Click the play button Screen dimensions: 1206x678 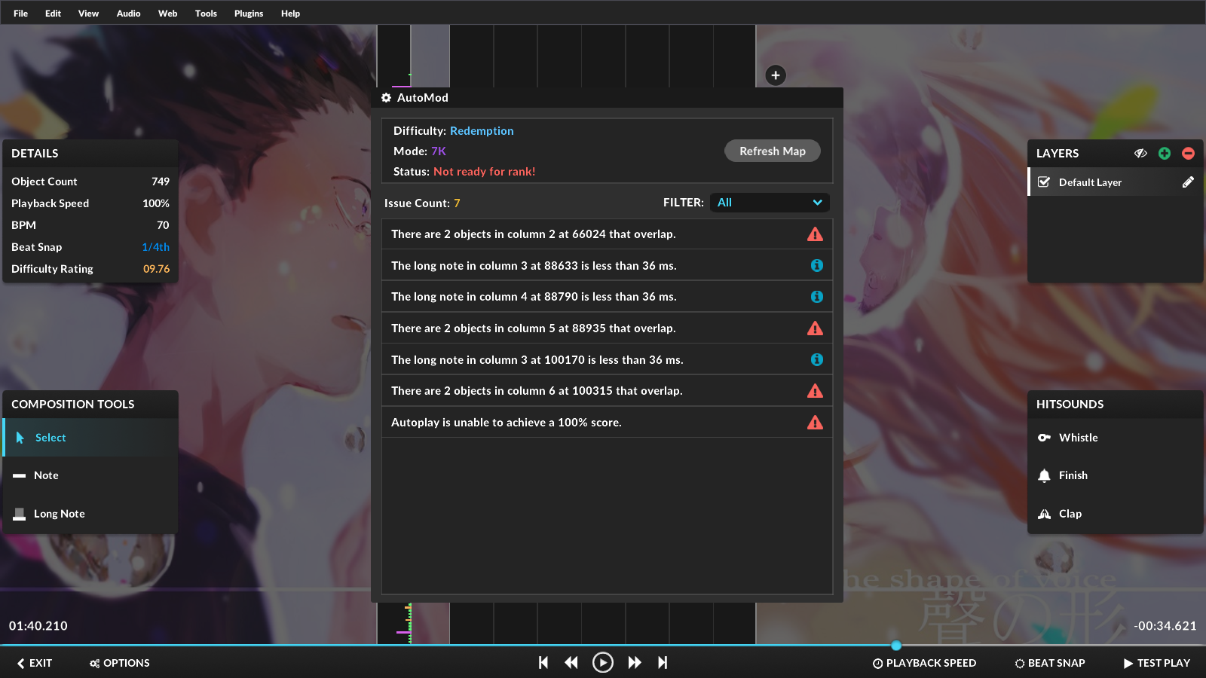[x=603, y=662]
